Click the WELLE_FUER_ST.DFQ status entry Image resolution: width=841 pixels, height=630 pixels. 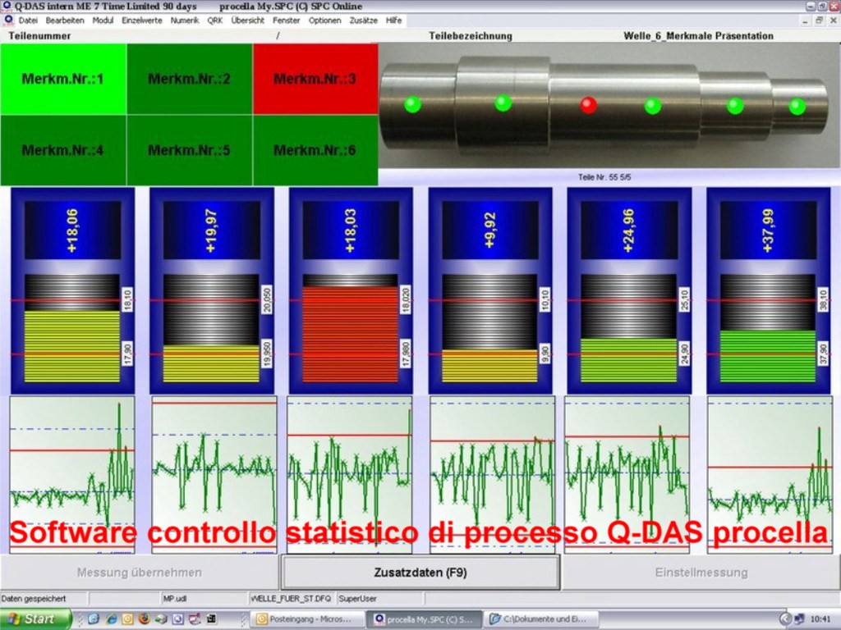pos(292,599)
